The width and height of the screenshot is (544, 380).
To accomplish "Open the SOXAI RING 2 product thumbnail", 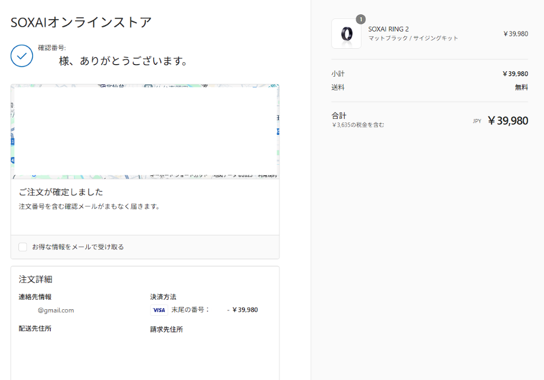I will coord(346,34).
